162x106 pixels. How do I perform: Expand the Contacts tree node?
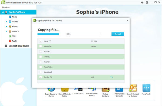click(x=6, y=31)
